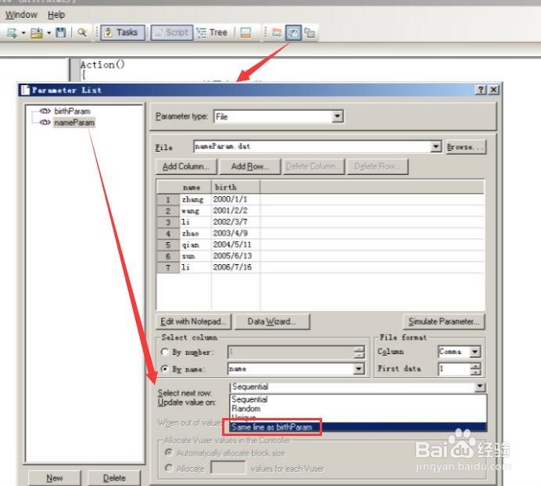Viewport: 541px width, 486px height.
Task: Open the Window menu
Action: tap(21, 15)
